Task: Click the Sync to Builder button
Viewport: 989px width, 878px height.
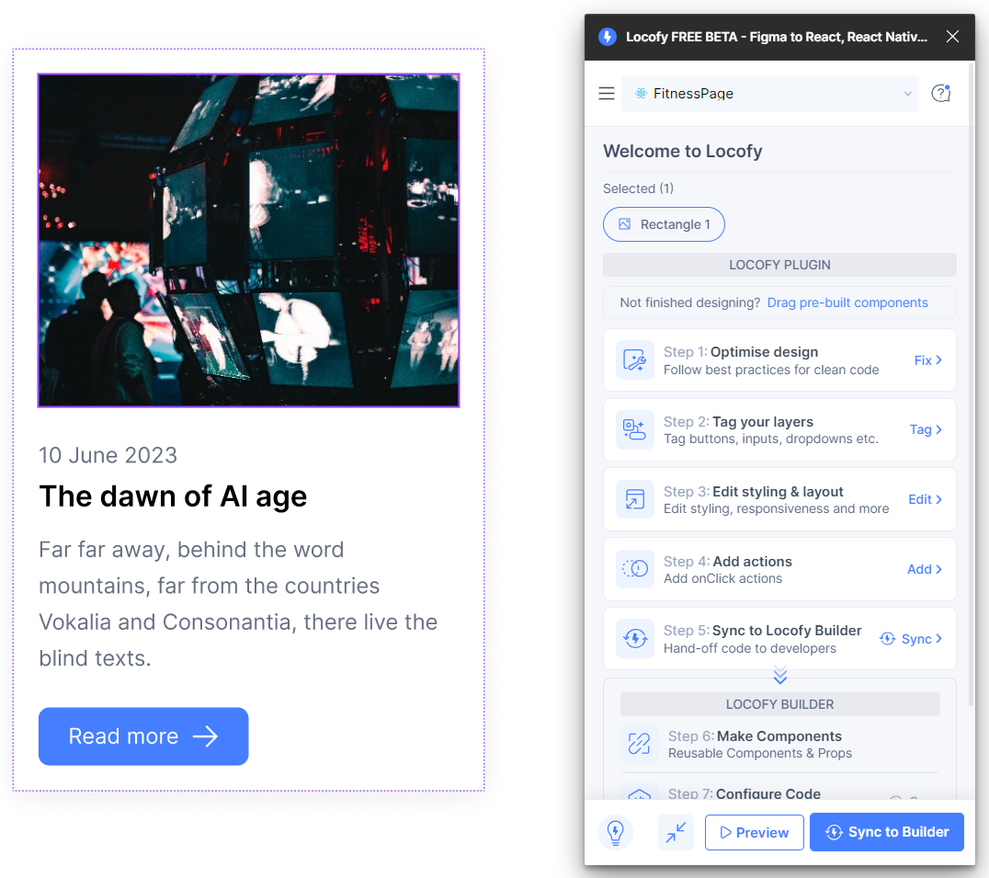Action: pos(886,832)
